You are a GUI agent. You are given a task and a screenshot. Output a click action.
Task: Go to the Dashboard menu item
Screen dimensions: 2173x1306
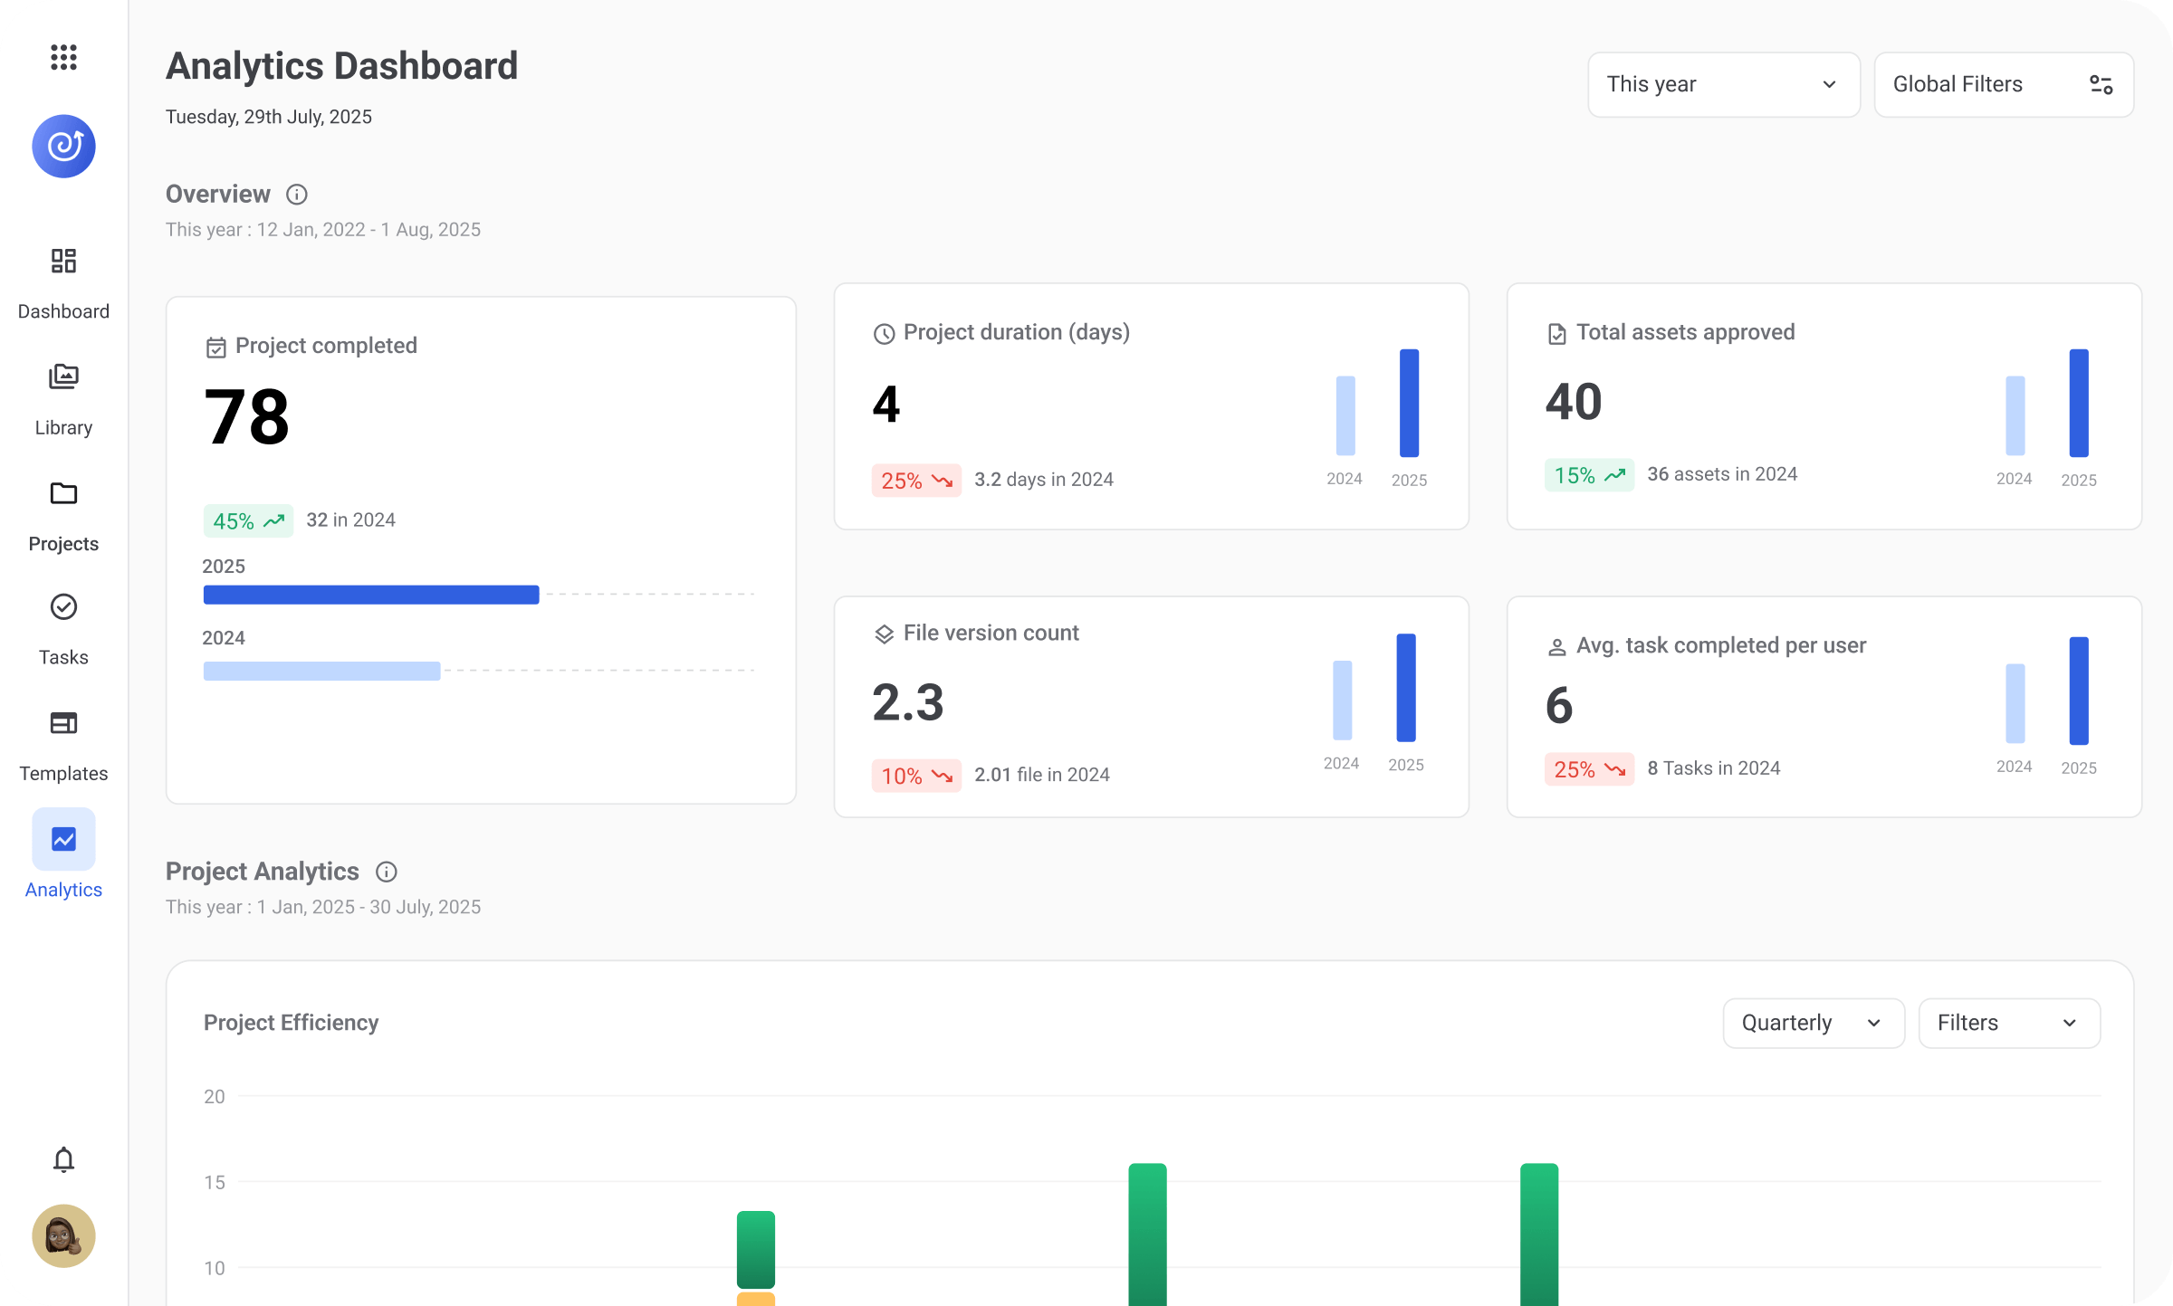[63, 284]
